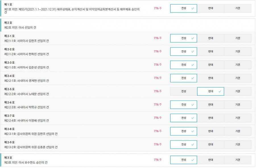Select 반대 for 제2-7호 이정배 선임

pyautogui.click(x=210, y=118)
